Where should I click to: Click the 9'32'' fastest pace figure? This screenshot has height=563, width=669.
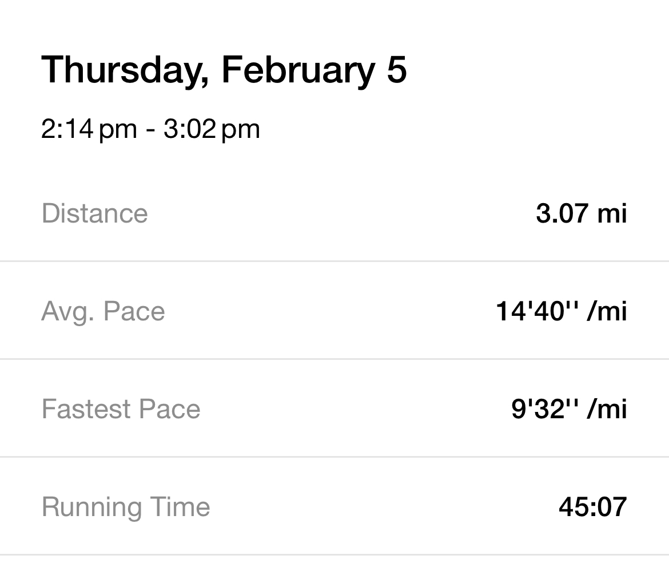pyautogui.click(x=545, y=409)
